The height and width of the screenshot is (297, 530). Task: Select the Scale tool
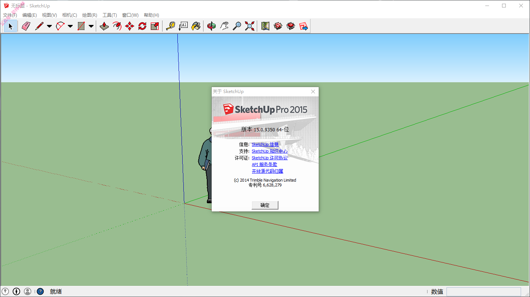coord(155,26)
